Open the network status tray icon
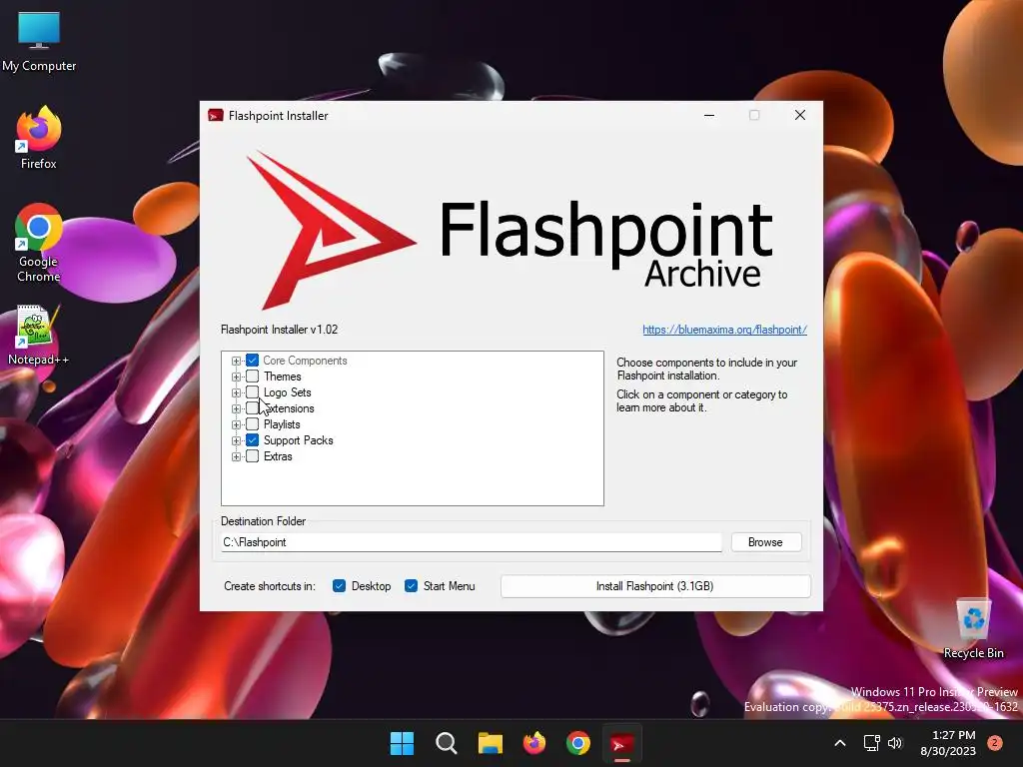The width and height of the screenshot is (1023, 767). point(871,743)
